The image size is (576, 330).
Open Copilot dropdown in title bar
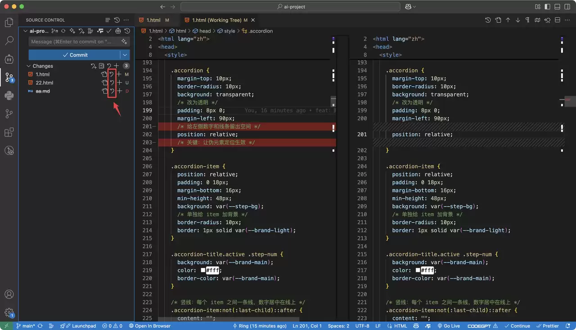[410, 7]
